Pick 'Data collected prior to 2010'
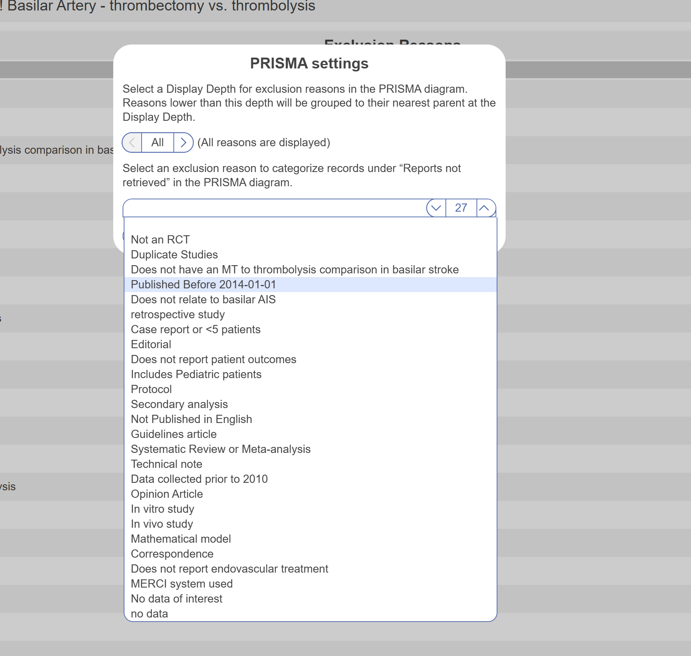 click(199, 479)
